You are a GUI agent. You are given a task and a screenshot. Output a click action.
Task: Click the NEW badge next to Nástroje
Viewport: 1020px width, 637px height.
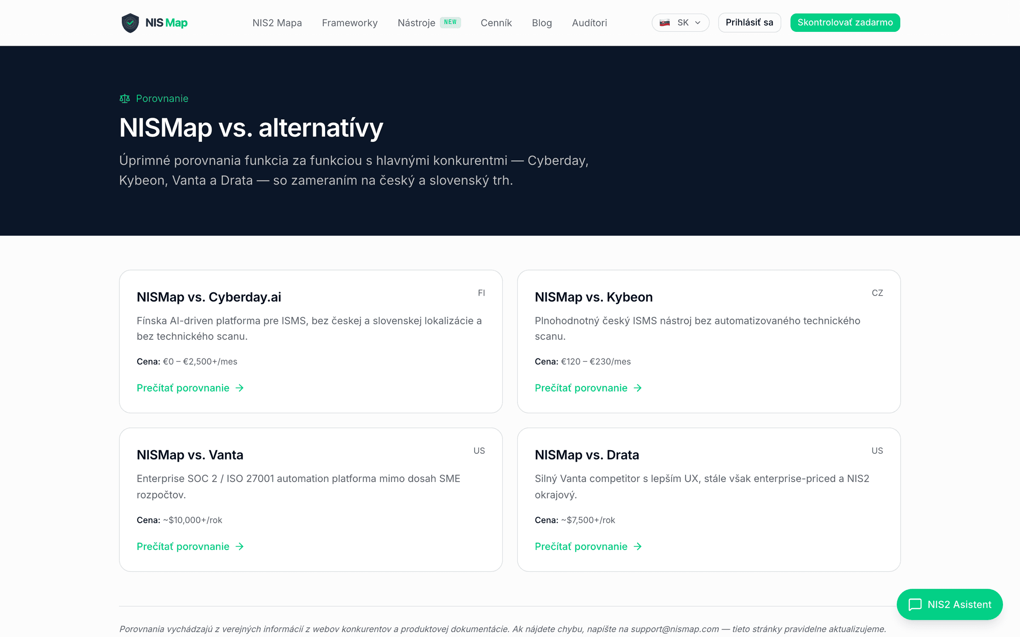pos(450,22)
